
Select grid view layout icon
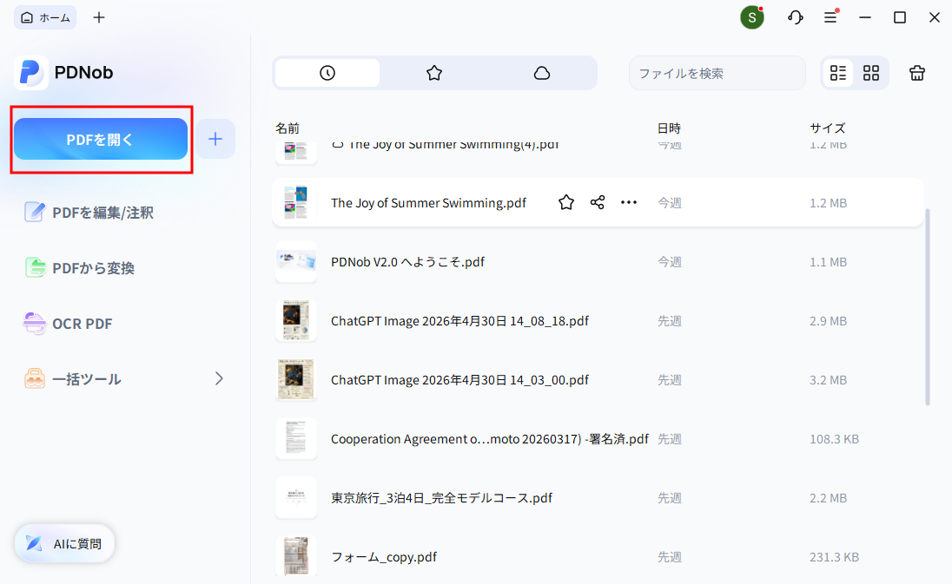click(x=871, y=73)
